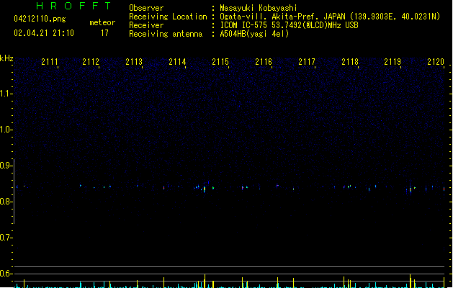Image resolution: width=453 pixels, height=288 pixels.
Task: Click time marker 2114
Action: [x=177, y=62]
